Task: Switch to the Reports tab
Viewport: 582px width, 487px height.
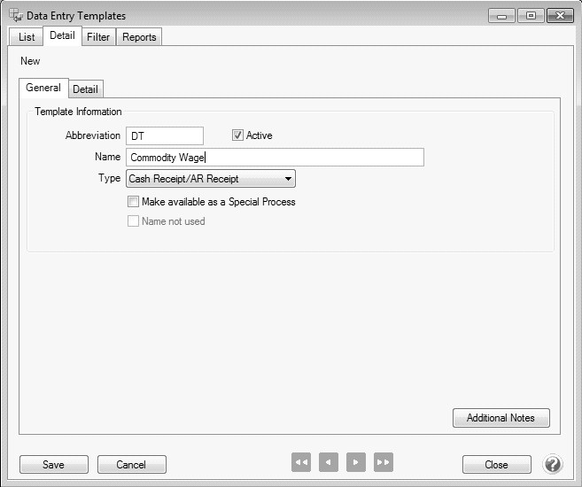Action: [x=139, y=37]
